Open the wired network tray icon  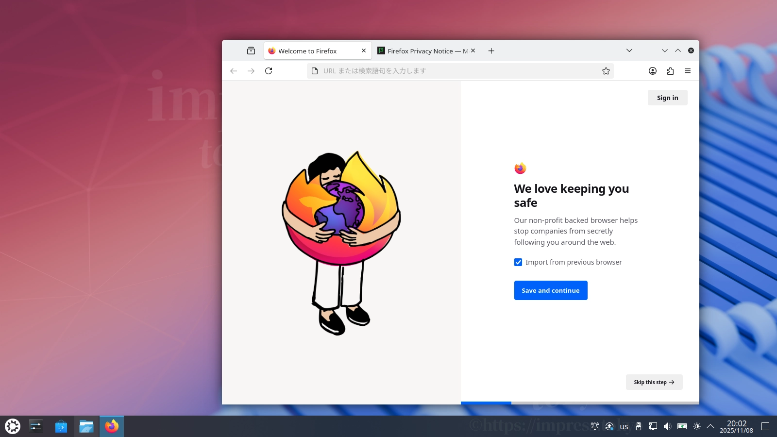click(x=653, y=426)
